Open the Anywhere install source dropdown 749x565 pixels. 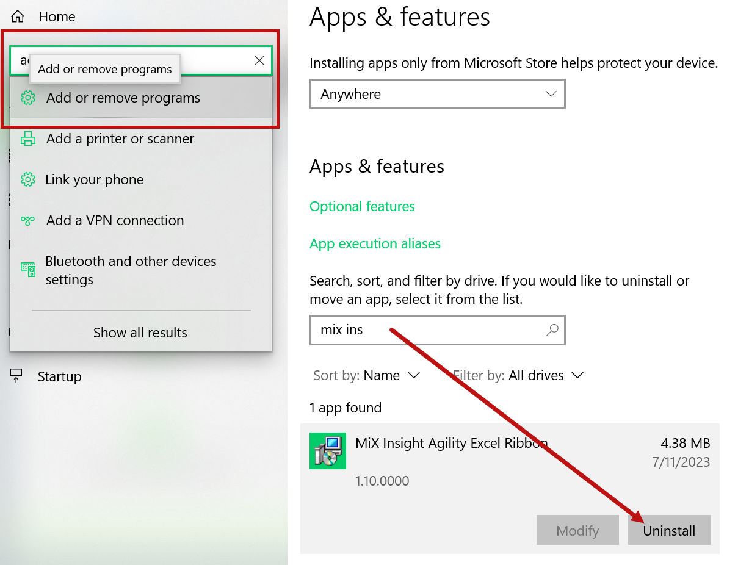(x=438, y=94)
